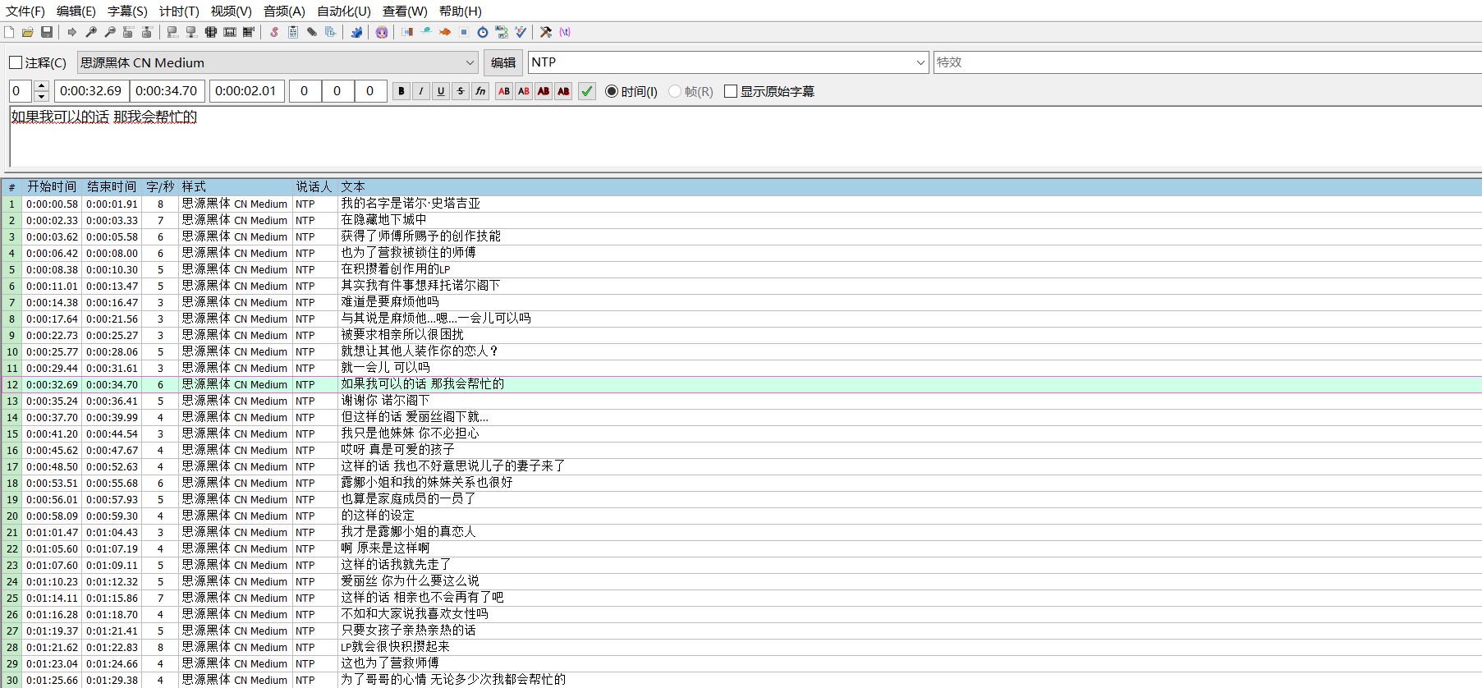1482x688 pixels.
Task: Open the Attachments paperclip icon
Action: click(312, 32)
